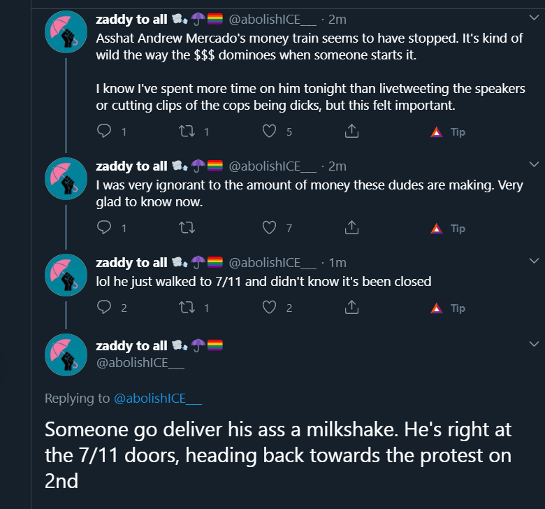545x509 pixels.
Task: Like the tweet about money train stopping
Action: tap(269, 131)
